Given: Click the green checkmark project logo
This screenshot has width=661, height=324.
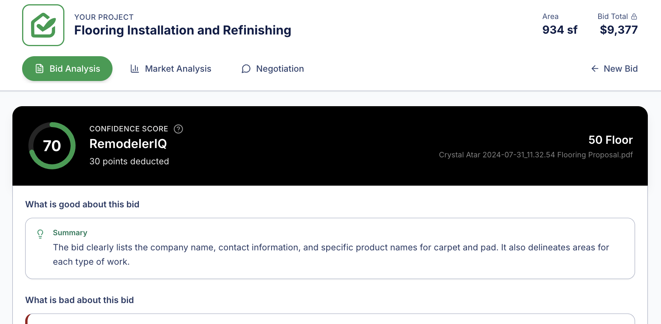Looking at the screenshot, I should click(x=43, y=25).
